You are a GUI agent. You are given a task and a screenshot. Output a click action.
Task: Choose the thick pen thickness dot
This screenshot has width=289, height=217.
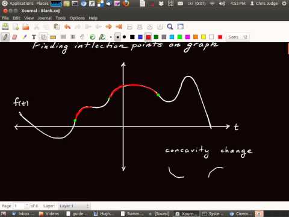click(x=124, y=37)
